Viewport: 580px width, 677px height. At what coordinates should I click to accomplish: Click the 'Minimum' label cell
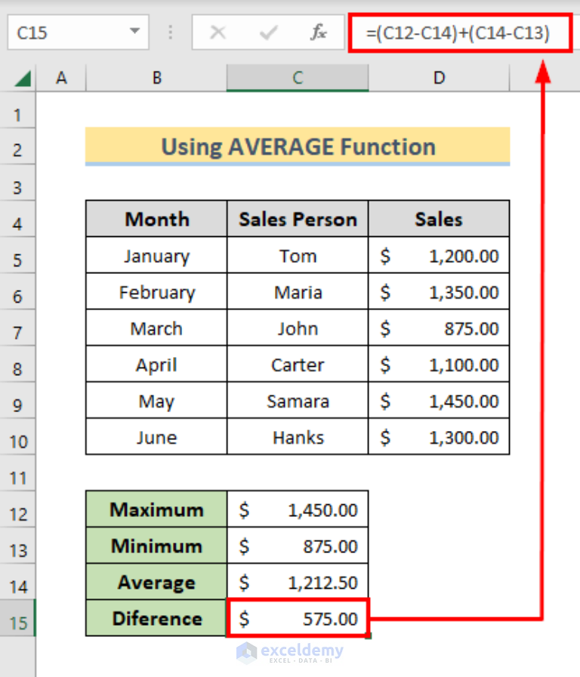click(156, 545)
